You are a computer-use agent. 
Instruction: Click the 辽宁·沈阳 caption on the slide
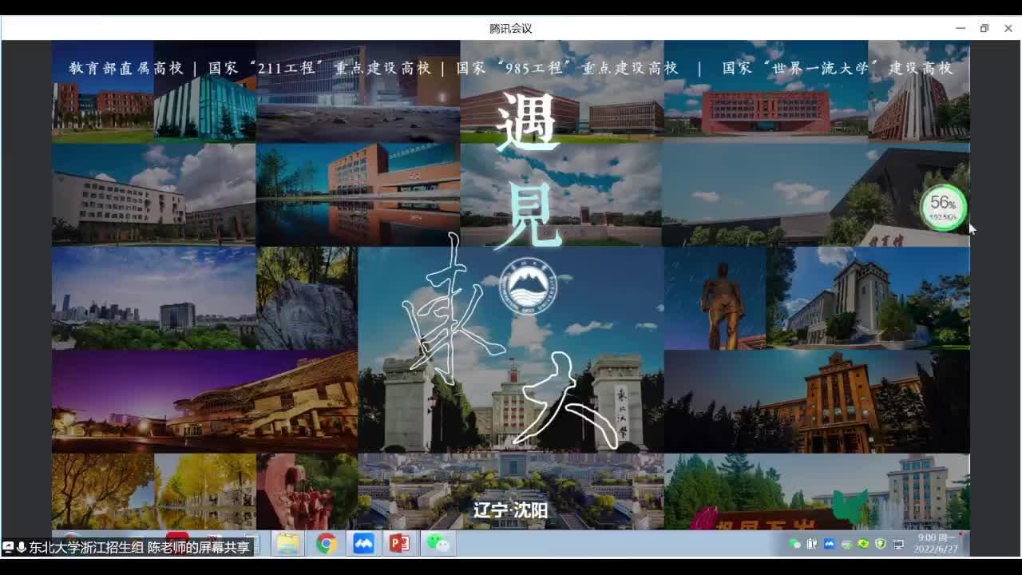(511, 510)
